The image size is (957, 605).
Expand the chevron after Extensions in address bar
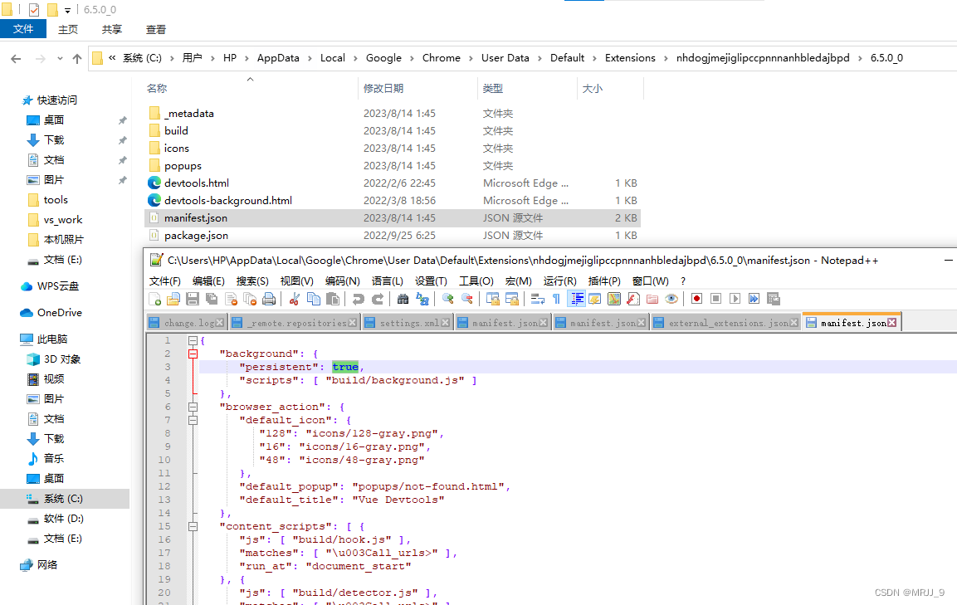(666, 58)
